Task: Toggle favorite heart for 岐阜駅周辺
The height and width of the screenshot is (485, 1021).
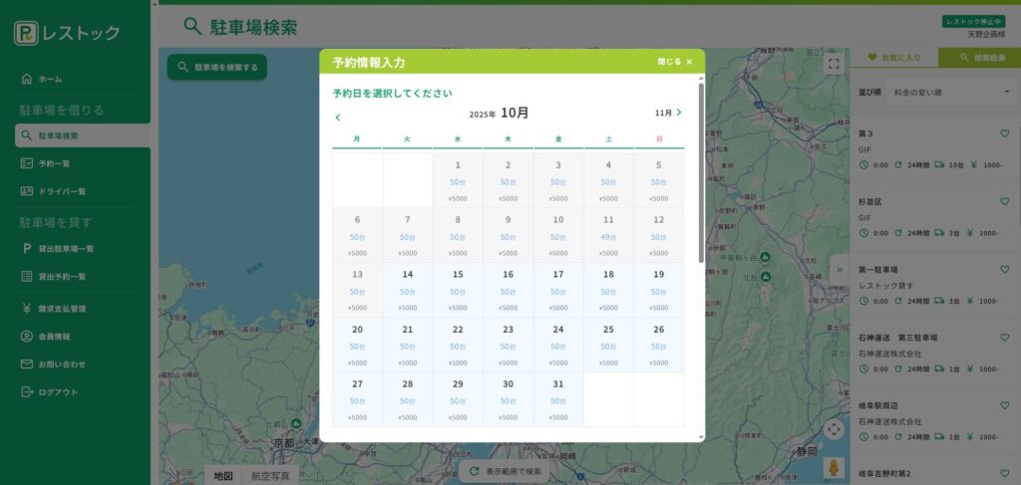Action: 1004,405
